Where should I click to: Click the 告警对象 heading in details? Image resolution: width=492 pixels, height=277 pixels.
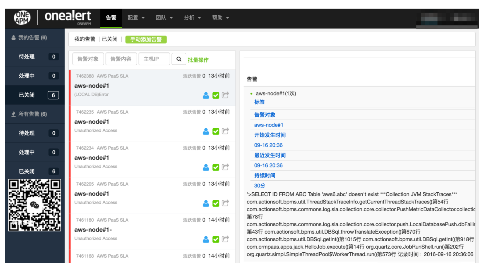[265, 115]
